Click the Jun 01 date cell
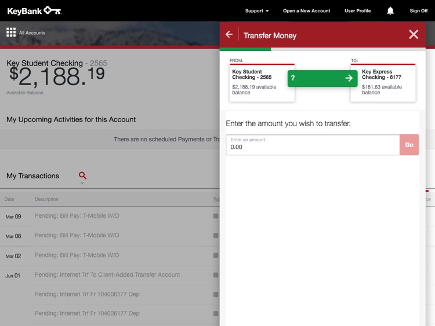 (x=13, y=276)
